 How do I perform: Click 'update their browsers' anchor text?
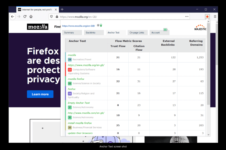[x=80, y=133]
